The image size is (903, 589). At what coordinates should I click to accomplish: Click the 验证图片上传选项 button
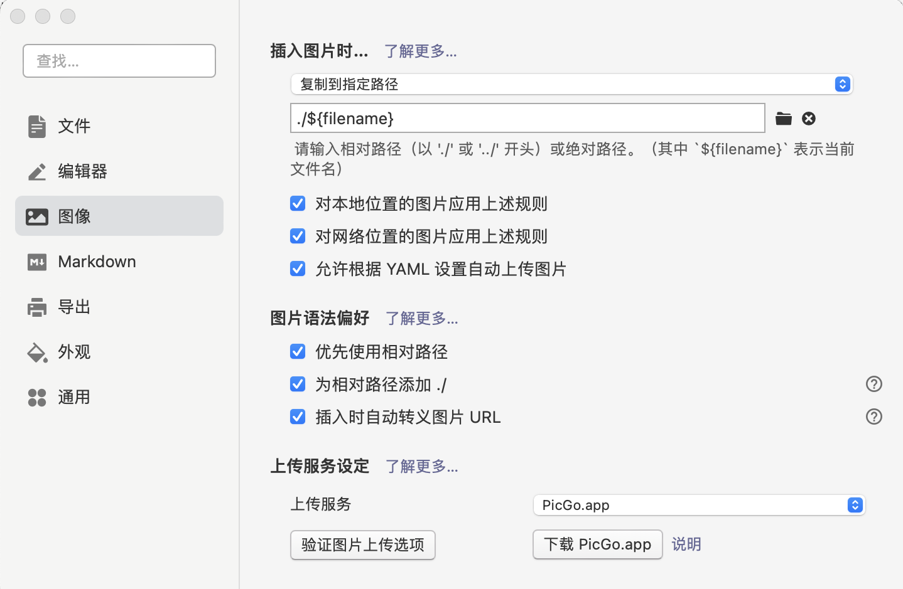(362, 544)
